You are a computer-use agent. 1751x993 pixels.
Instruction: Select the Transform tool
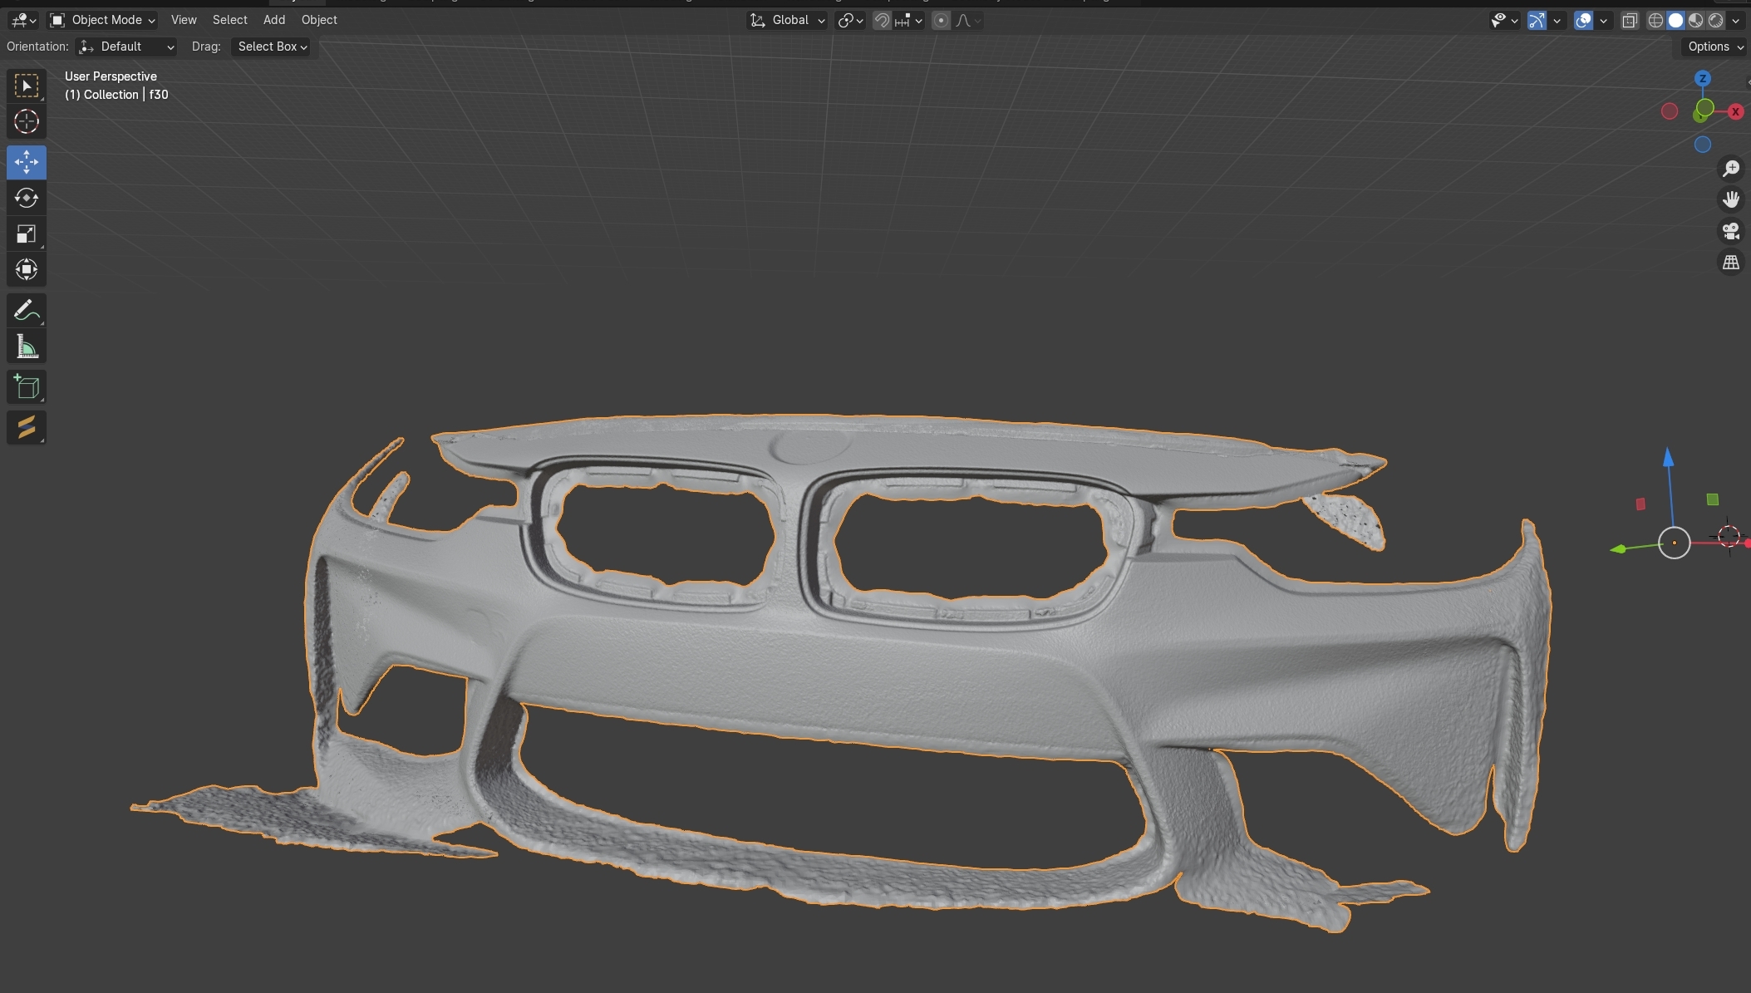[x=27, y=269]
